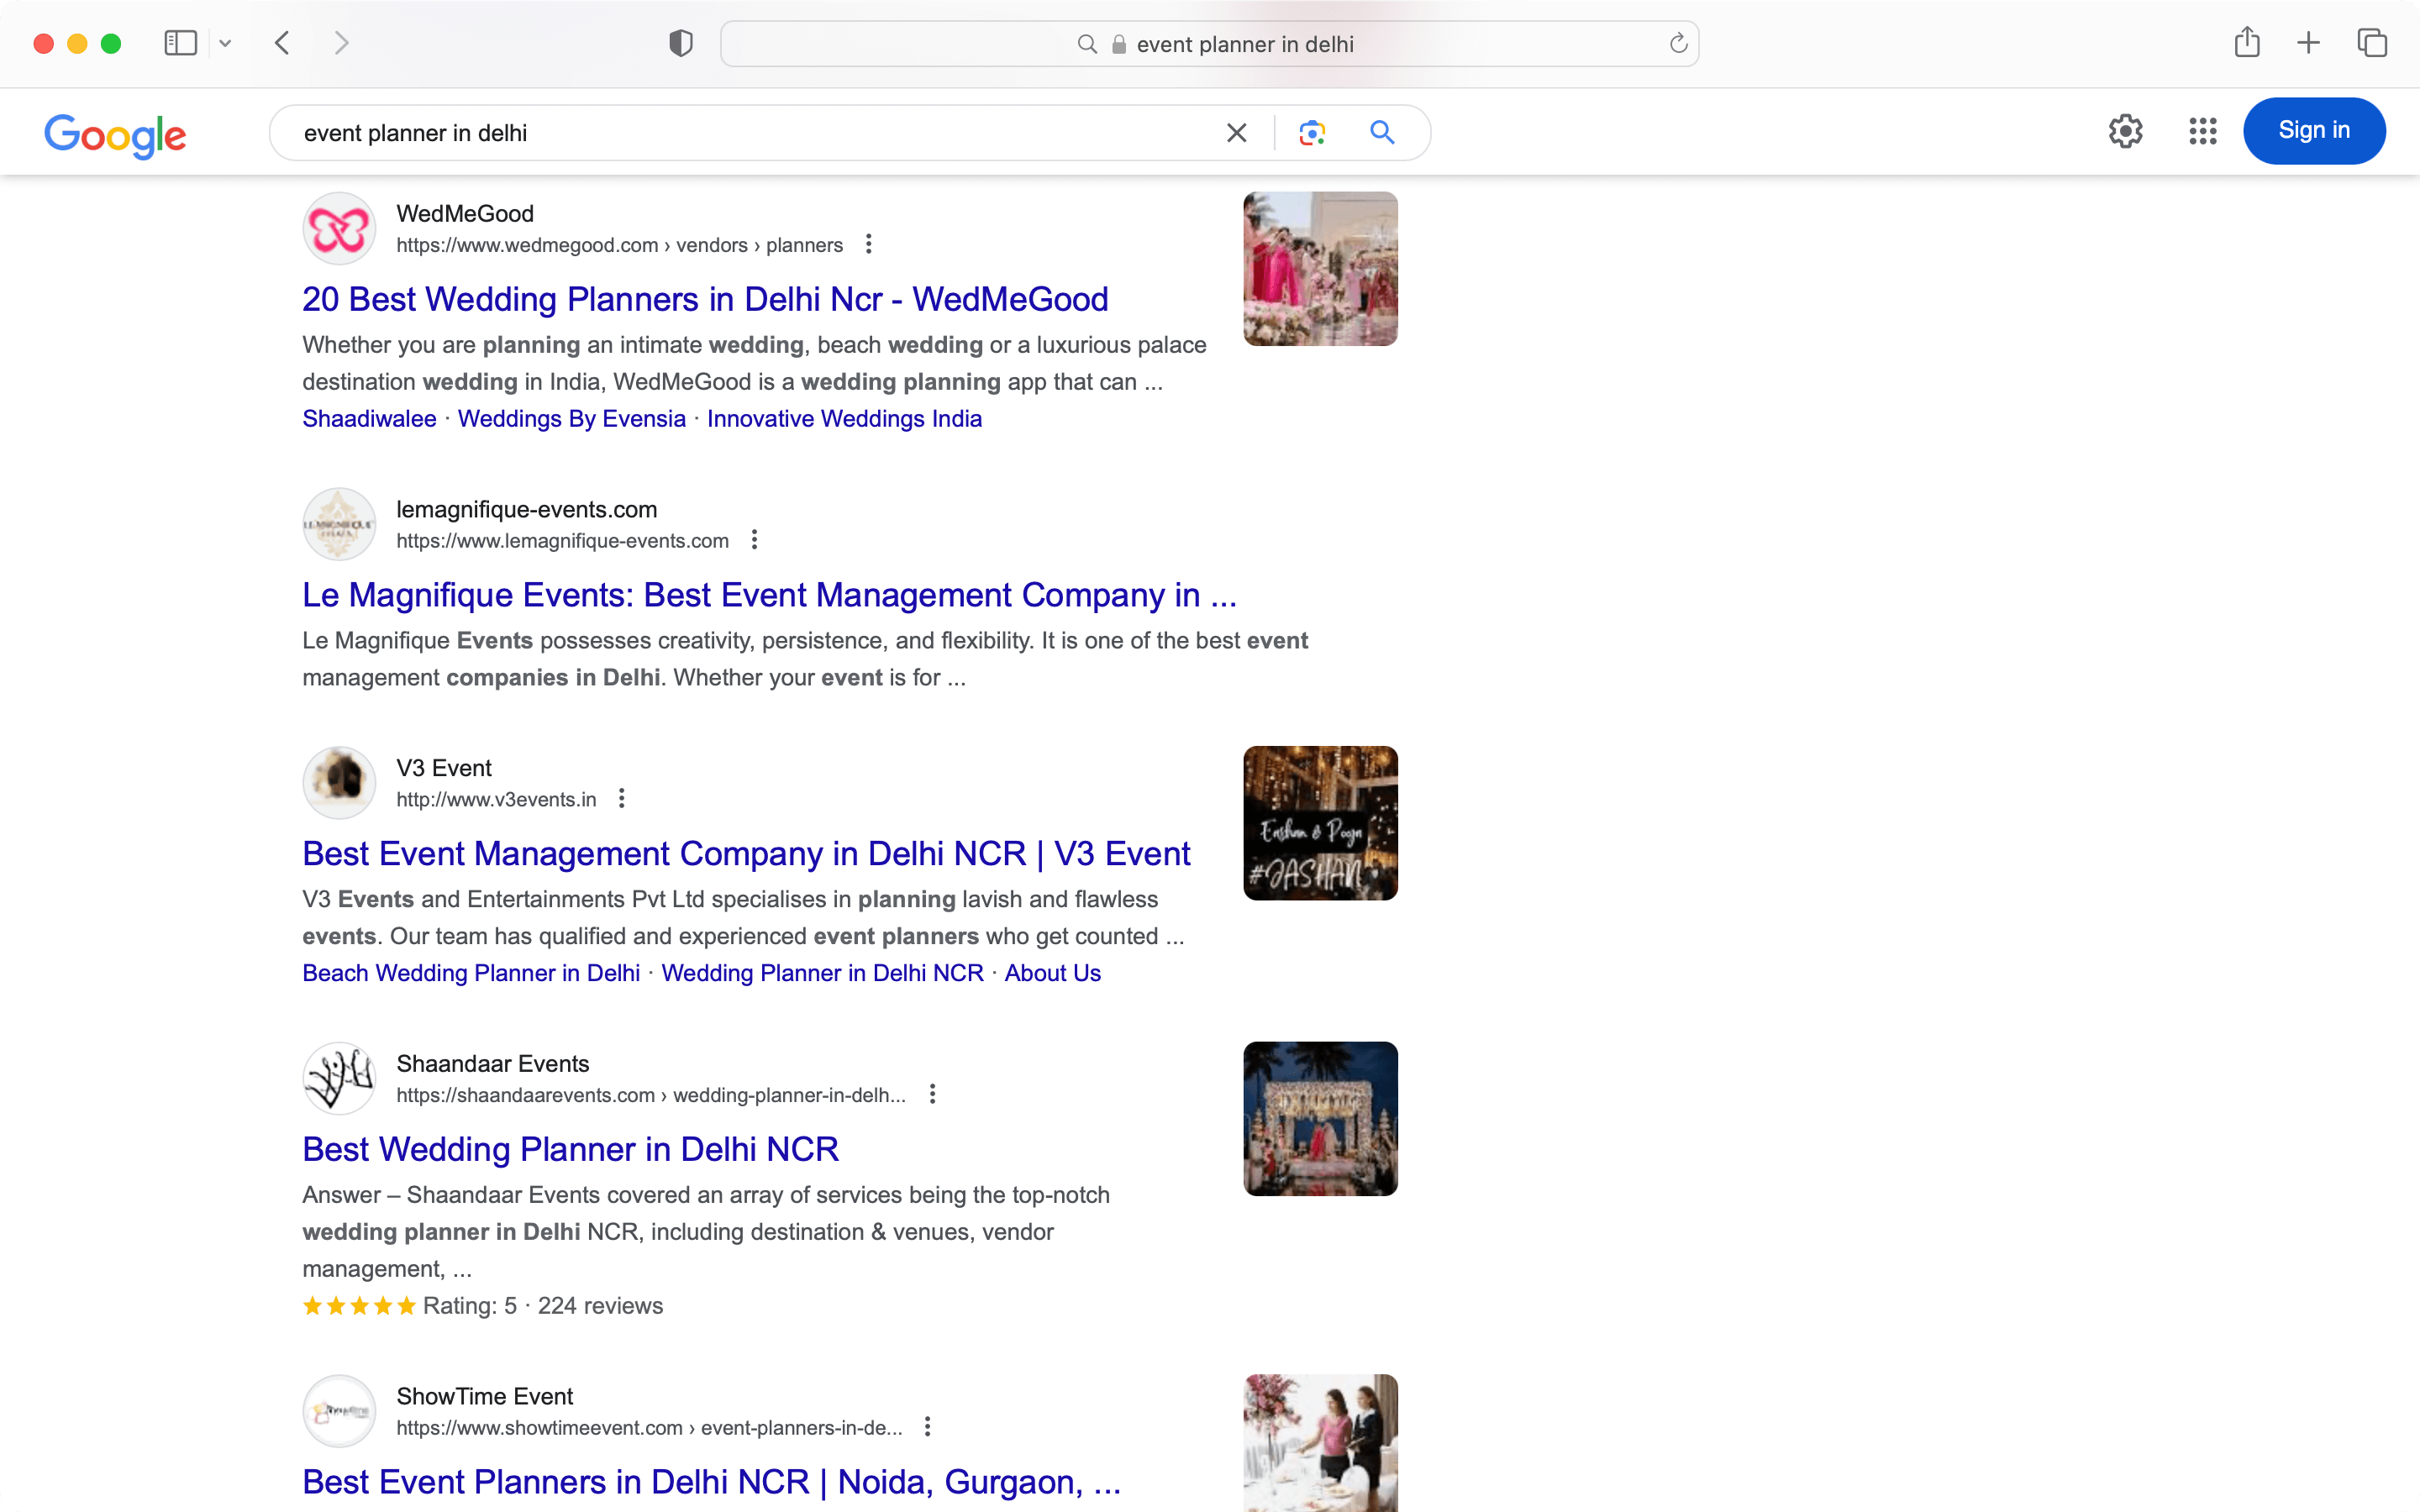Screen dimensions: 2420x1512
Task: Open the privacy report shield icon
Action: [681, 43]
